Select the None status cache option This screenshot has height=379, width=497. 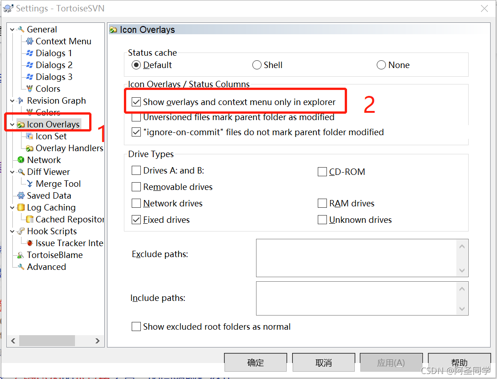point(381,65)
